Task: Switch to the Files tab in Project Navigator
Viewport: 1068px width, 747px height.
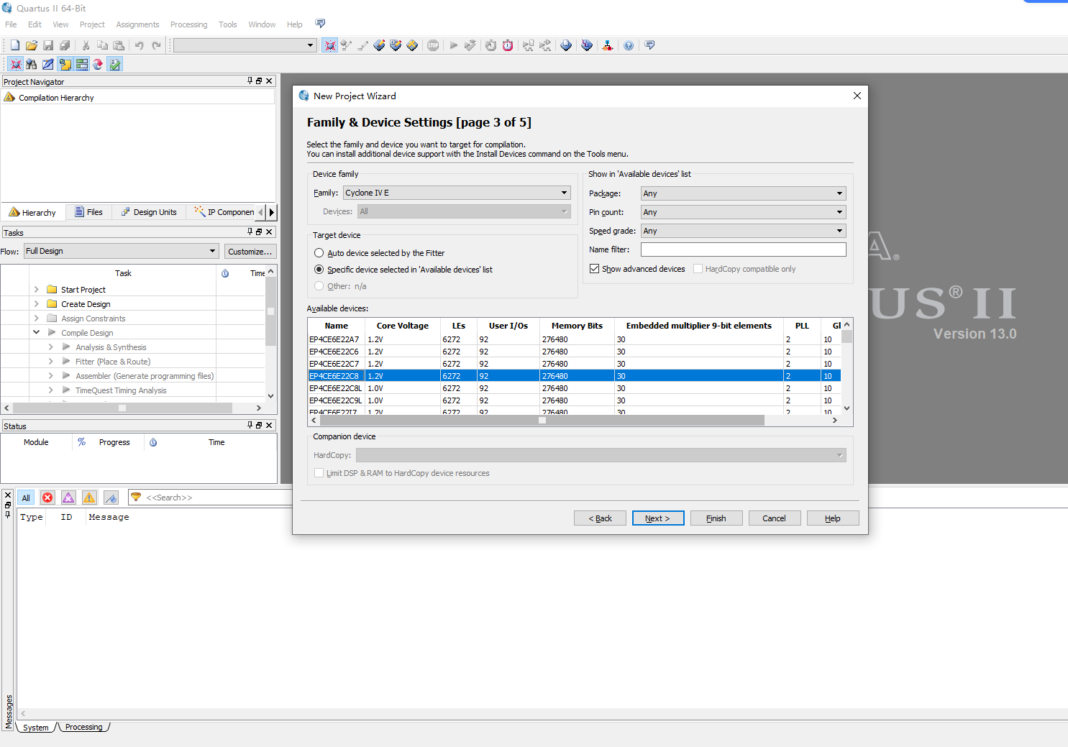Action: point(88,212)
